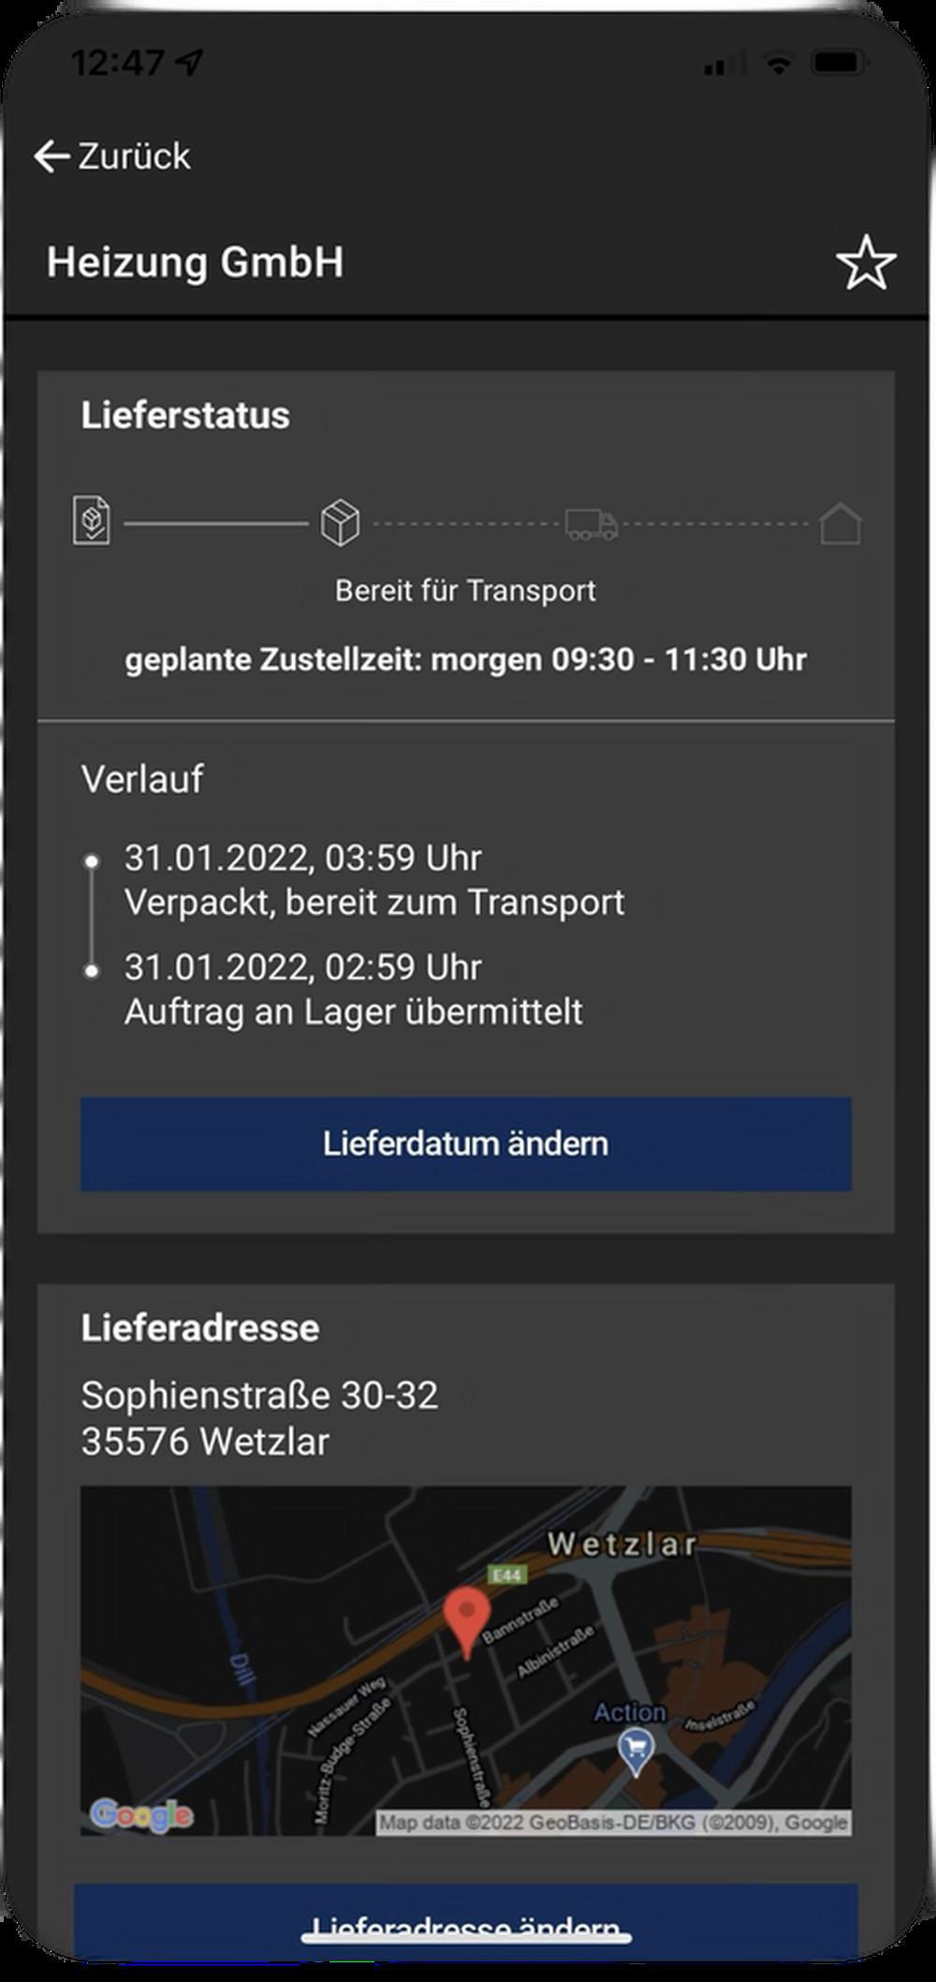Tap the house delivered status icon
Screen dimensions: 936x1982
click(x=840, y=523)
